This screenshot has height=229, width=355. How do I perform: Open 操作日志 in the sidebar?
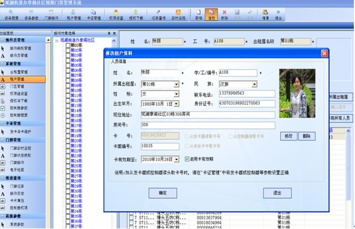click(x=17, y=194)
